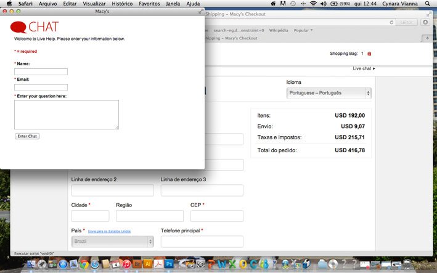Screen dimensions: 437x273
Task: Open Adobe Acrobat from the dock
Action: [158, 264]
